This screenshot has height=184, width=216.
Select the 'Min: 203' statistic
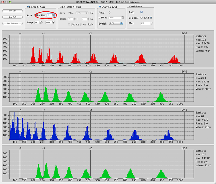201,78
